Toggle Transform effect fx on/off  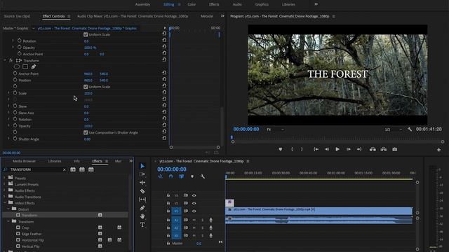click(11, 61)
